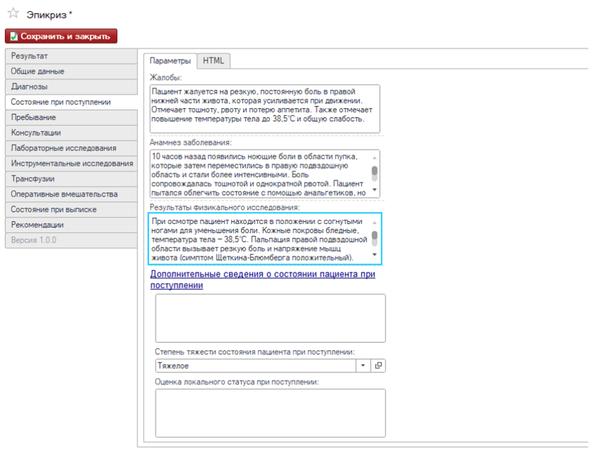Viewport: 609px width, 454px height.
Task: Click the Сохранить и закрыть button
Action: tap(61, 36)
